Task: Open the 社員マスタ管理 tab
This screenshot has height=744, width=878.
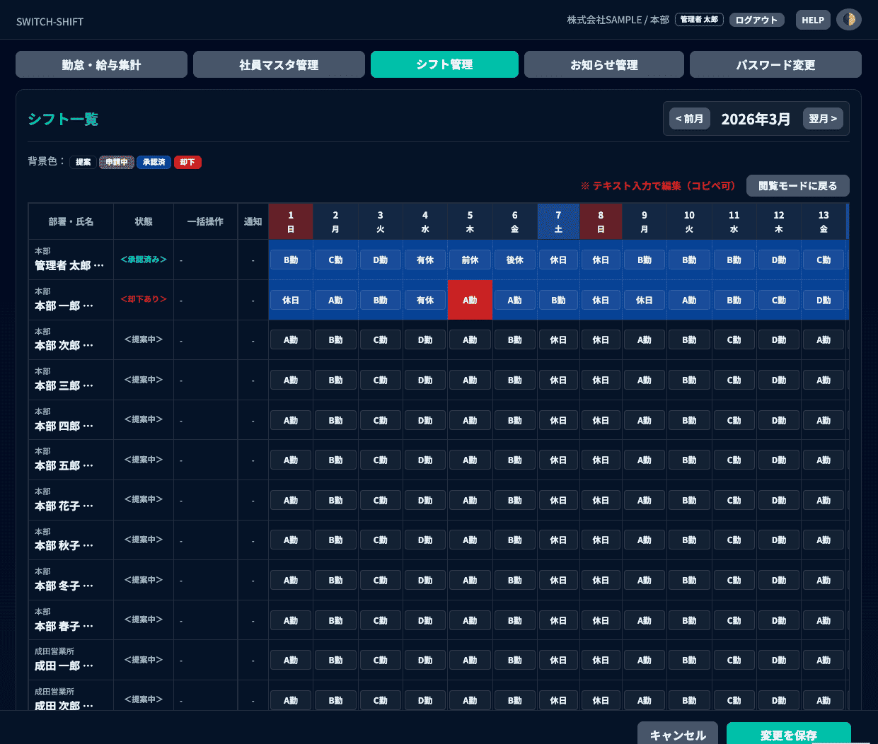Action: pos(279,64)
